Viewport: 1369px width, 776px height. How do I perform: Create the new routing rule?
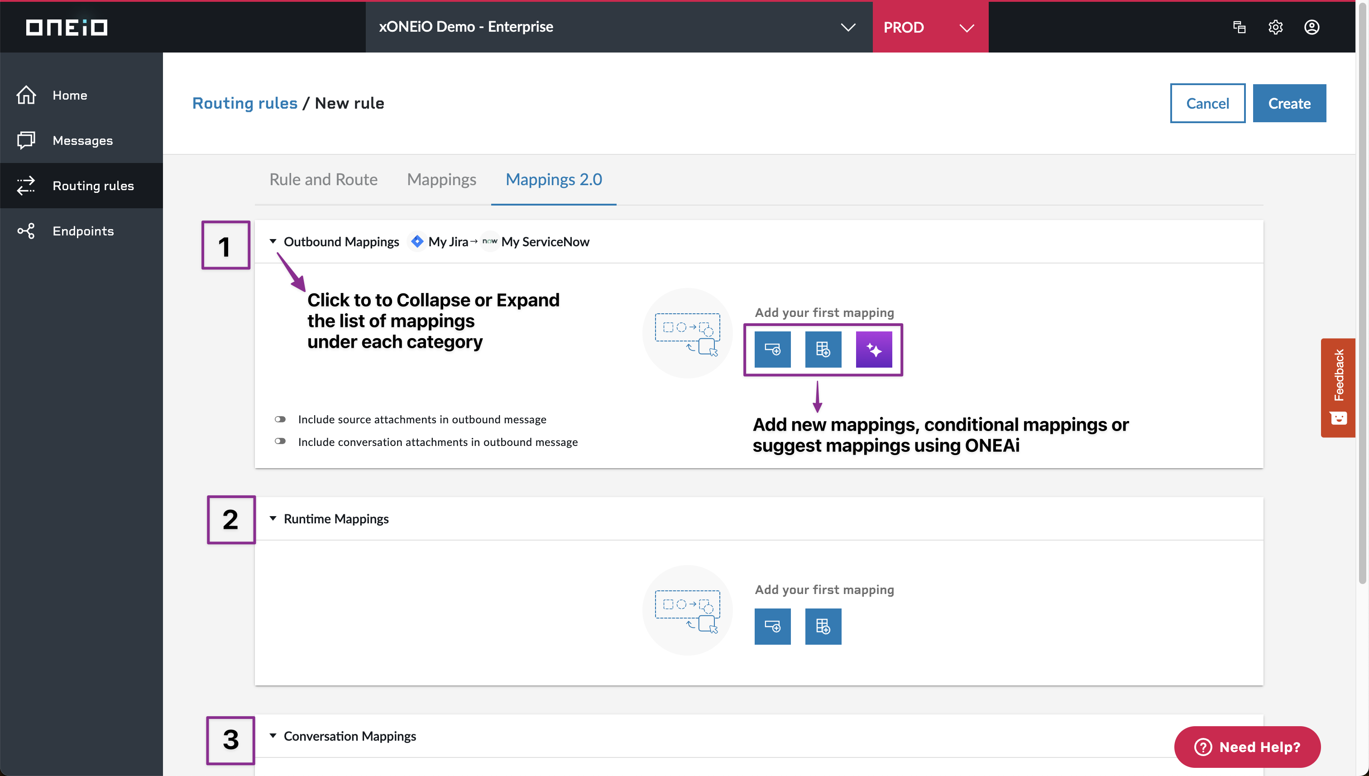click(x=1289, y=103)
